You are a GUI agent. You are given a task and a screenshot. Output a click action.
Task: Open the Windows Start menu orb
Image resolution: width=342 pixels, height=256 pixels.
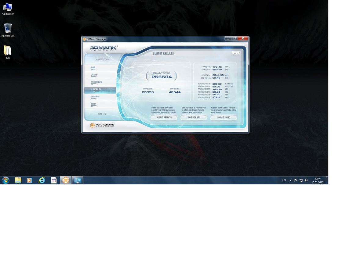(6, 180)
